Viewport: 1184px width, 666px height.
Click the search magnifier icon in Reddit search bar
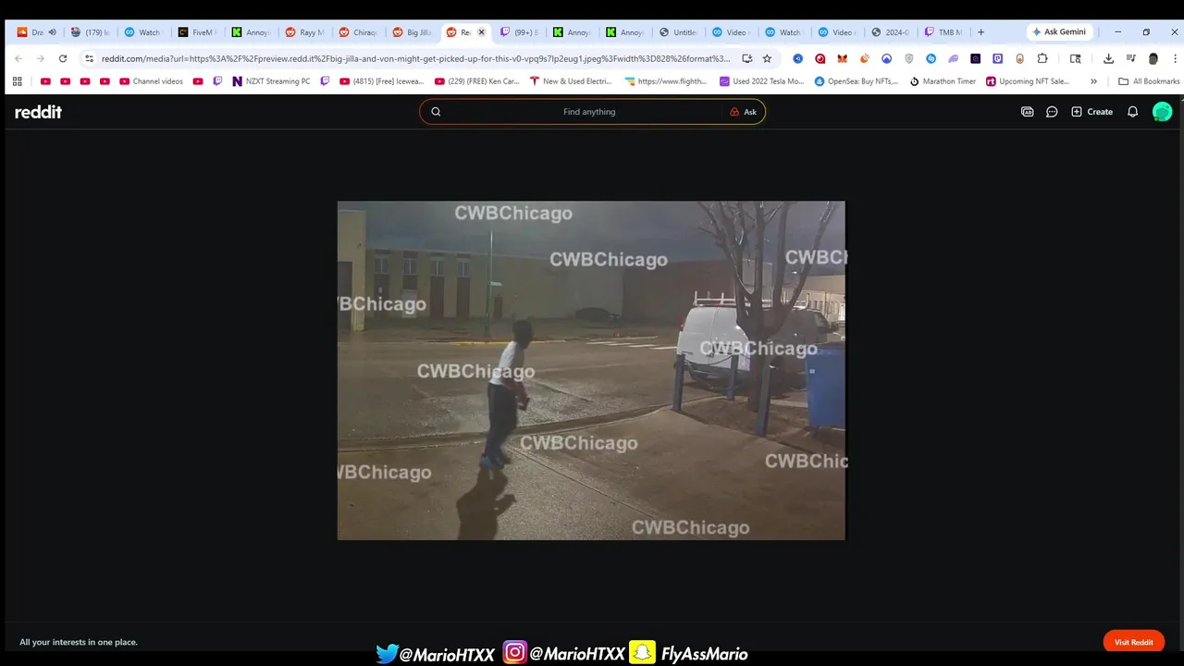point(436,112)
